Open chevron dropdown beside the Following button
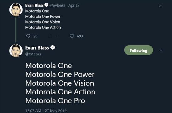172x113 pixels. (160, 51)
